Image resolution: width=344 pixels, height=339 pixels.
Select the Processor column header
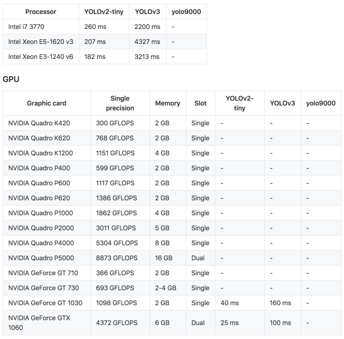[x=41, y=12]
